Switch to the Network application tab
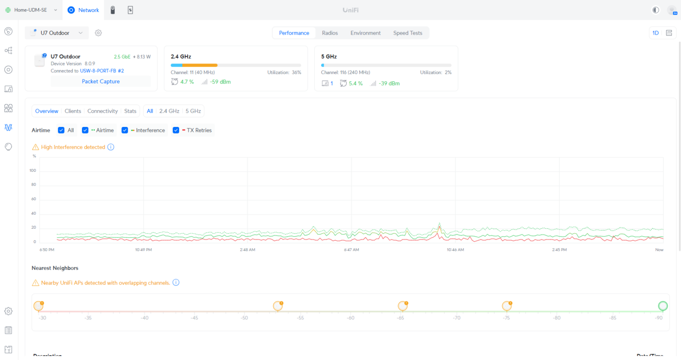Screen dimensions: 681x360 83,10
